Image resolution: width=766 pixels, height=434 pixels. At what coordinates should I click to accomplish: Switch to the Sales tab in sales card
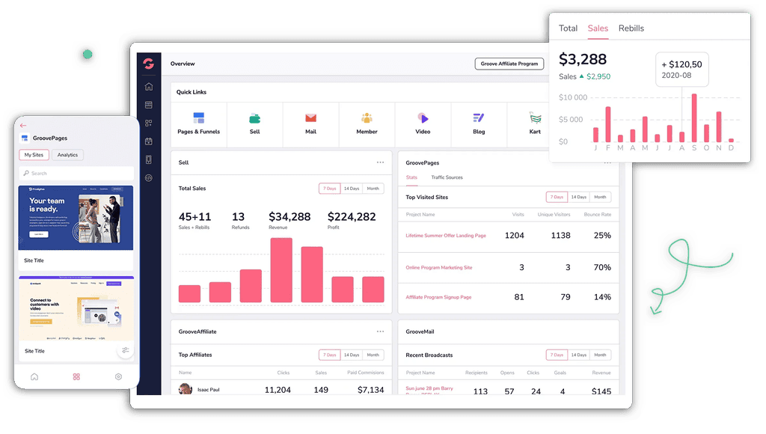point(598,28)
